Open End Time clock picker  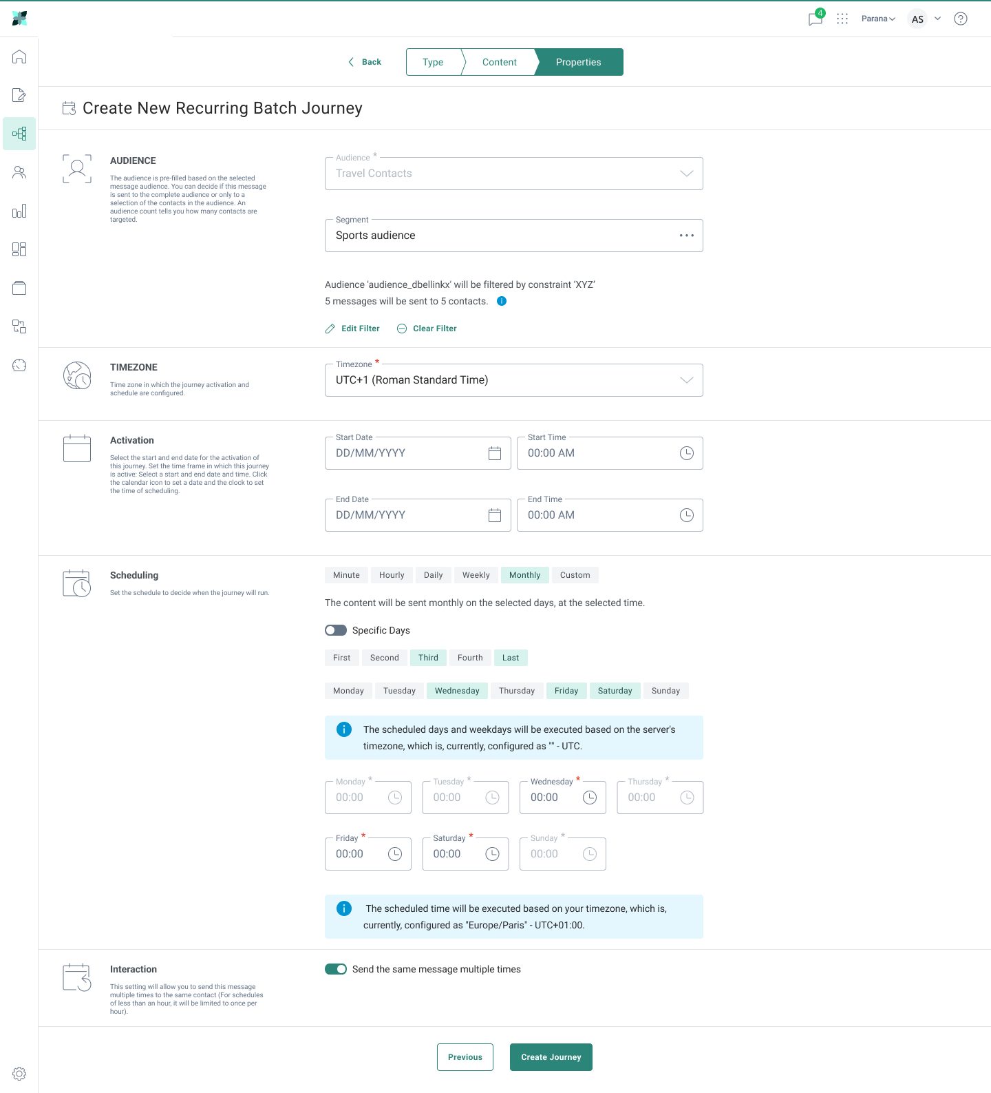click(687, 515)
